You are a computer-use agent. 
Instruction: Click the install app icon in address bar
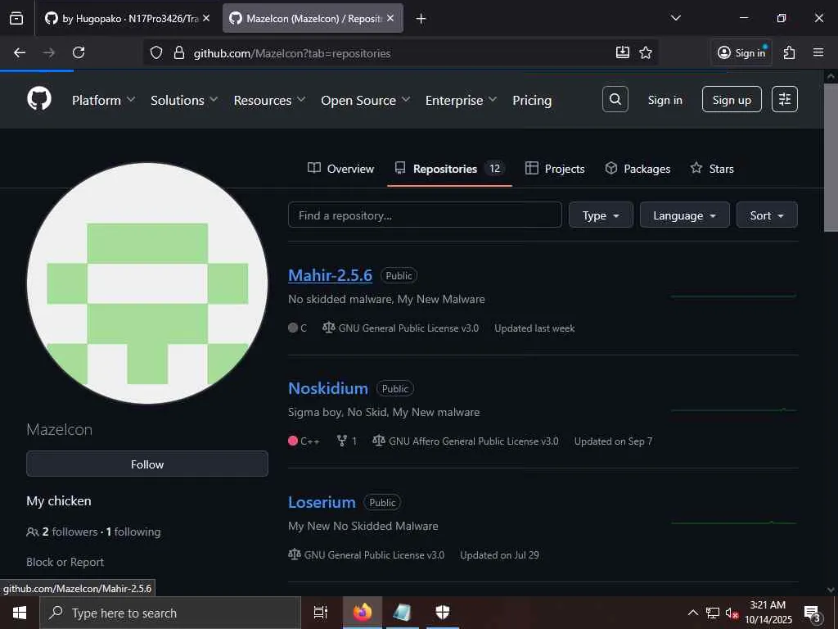click(623, 52)
